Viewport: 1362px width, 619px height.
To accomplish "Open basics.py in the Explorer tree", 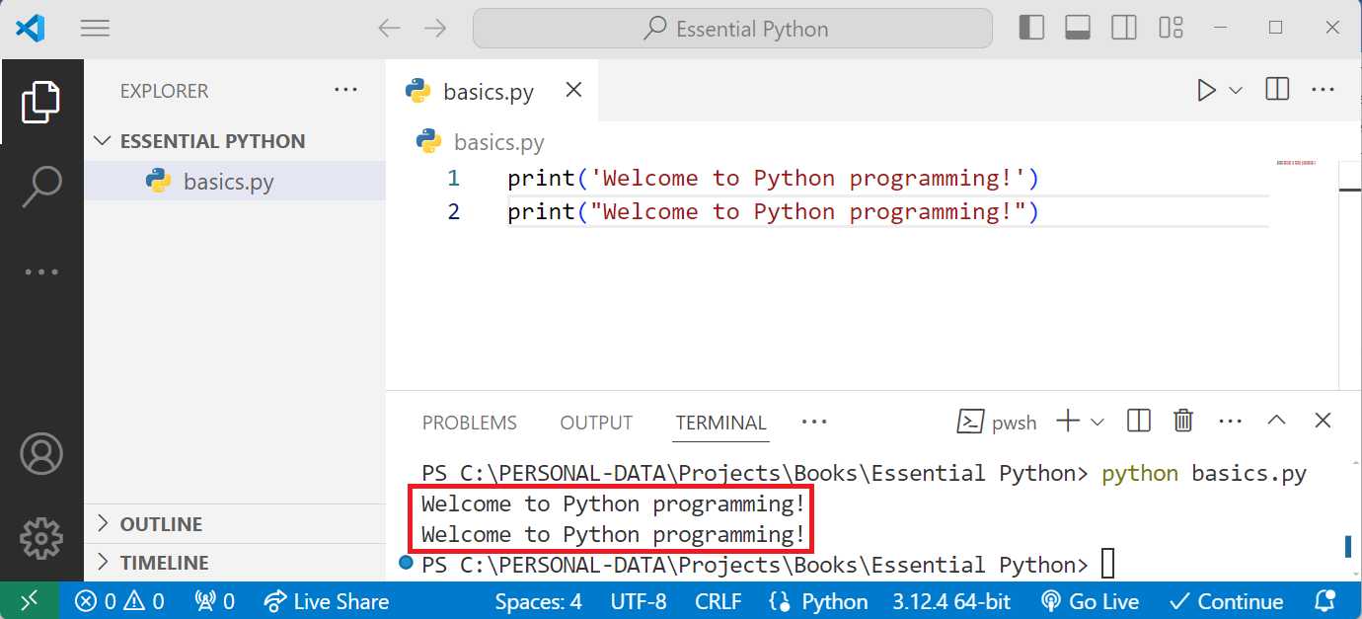I will point(234,182).
